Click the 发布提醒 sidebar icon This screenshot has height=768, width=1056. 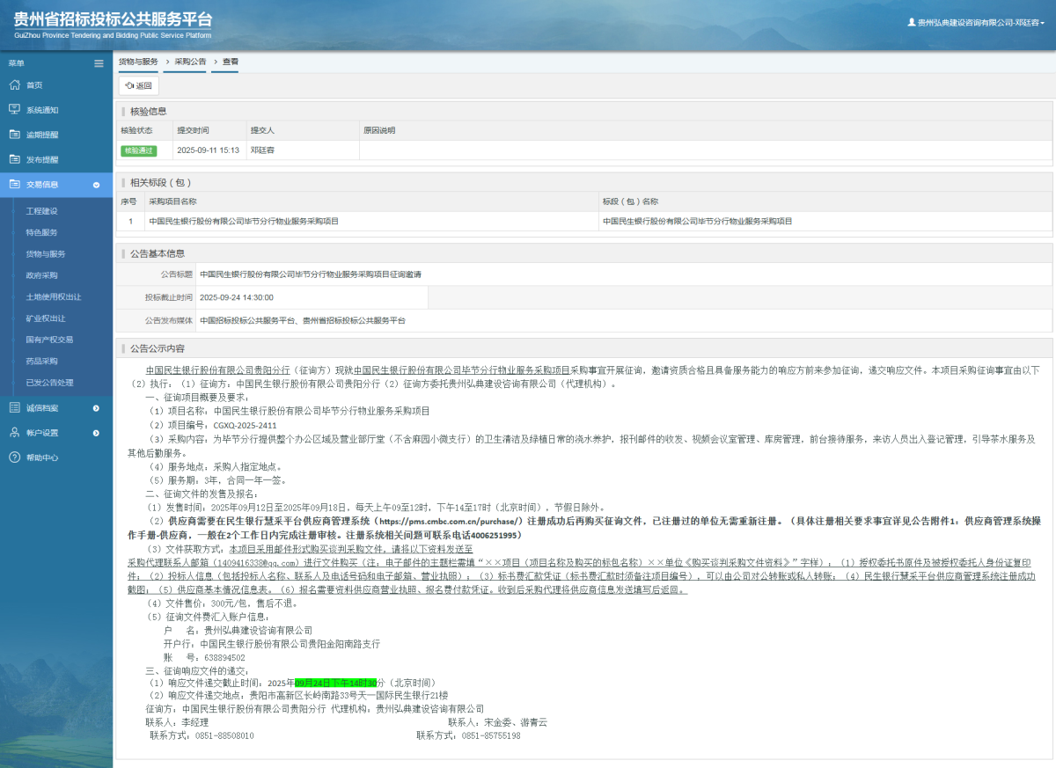coord(15,158)
